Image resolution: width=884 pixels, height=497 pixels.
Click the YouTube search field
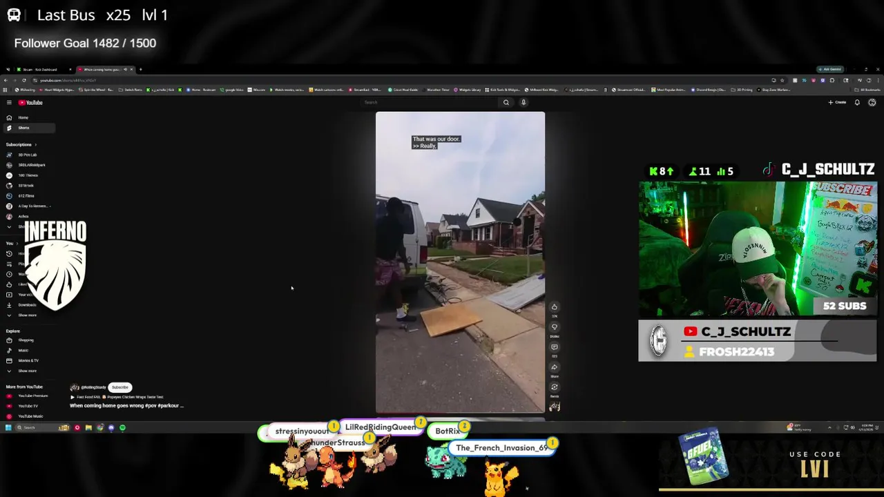pos(428,102)
